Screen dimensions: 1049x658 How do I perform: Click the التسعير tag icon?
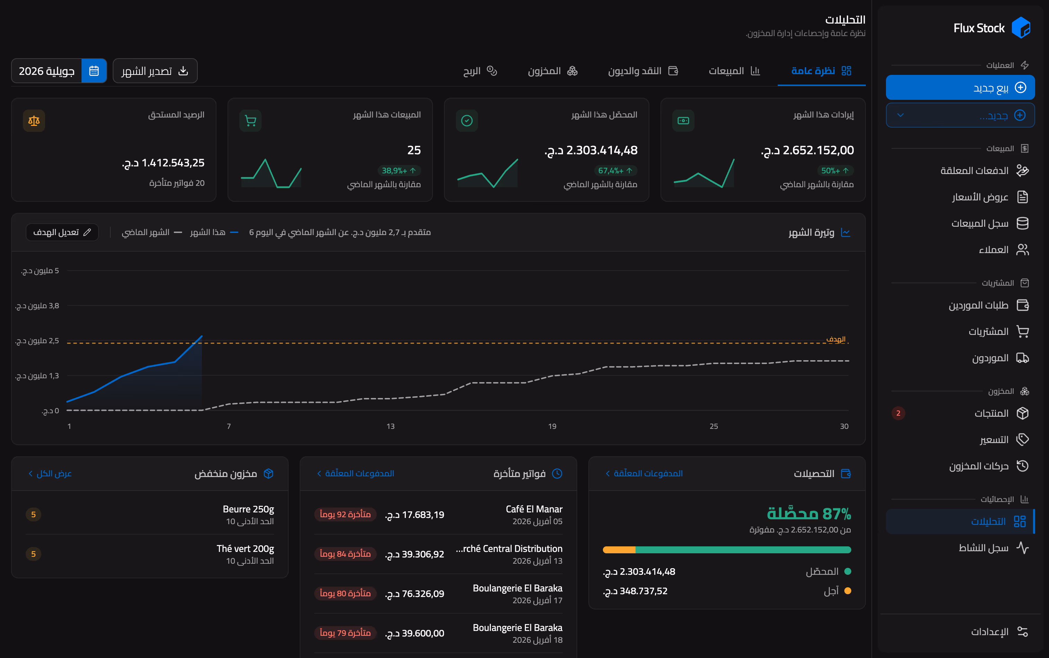1022,440
